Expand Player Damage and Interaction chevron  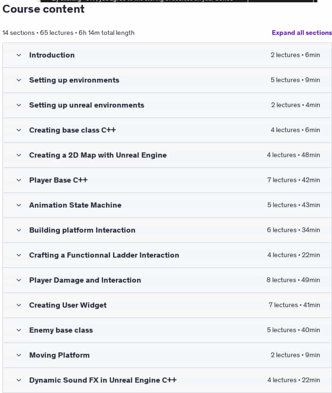coord(19,280)
